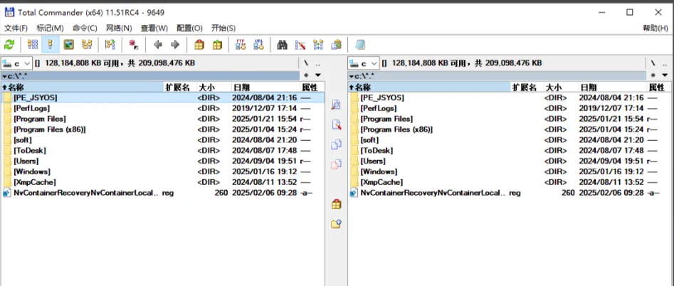Sort right panel by 大小 column header
This screenshot has height=286, width=674.
(x=561, y=88)
